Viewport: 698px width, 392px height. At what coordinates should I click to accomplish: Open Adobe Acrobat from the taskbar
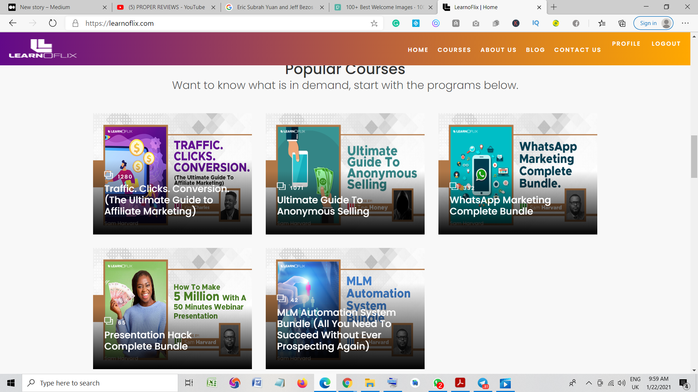pos(460,383)
